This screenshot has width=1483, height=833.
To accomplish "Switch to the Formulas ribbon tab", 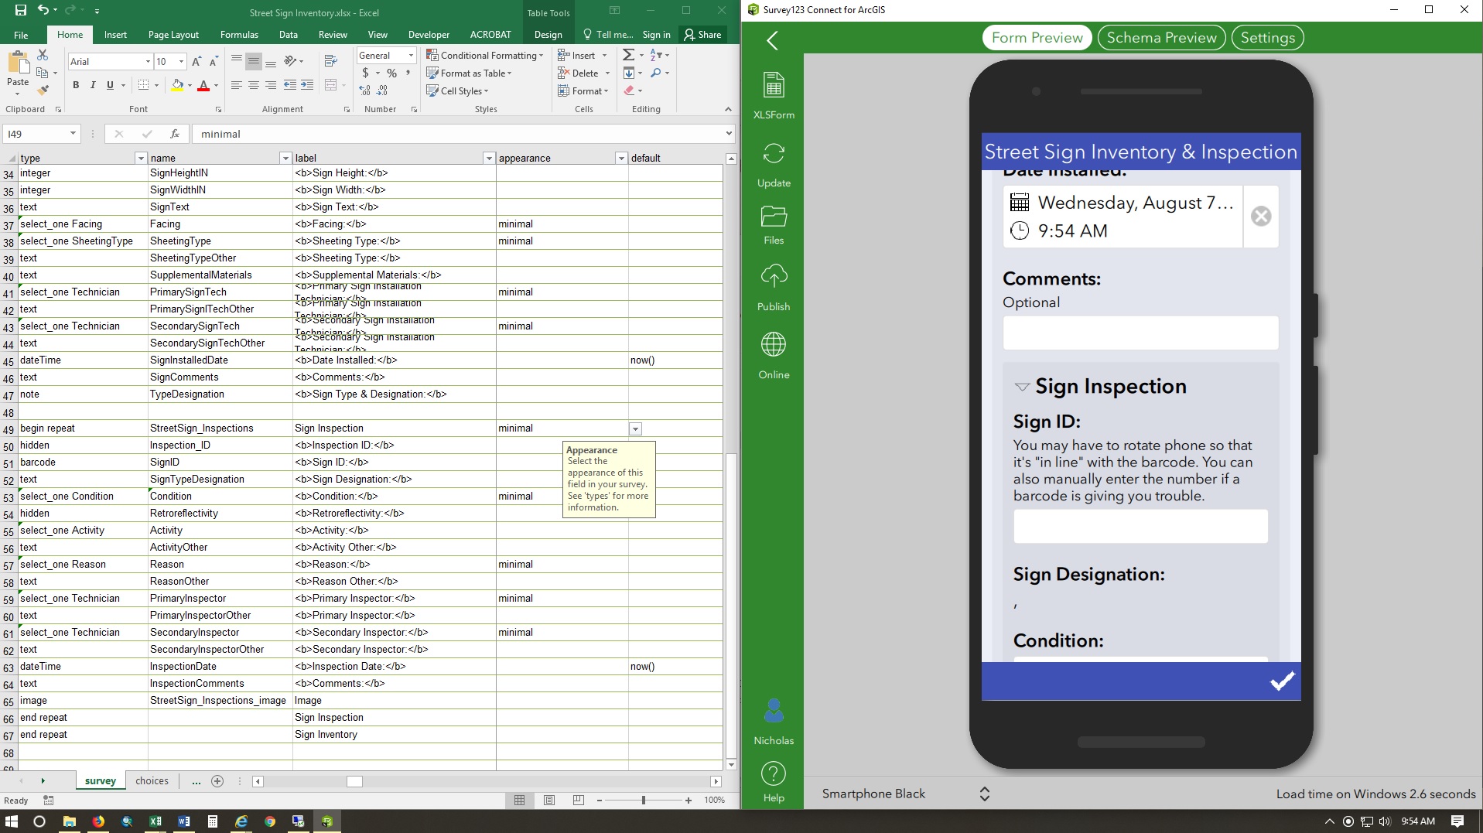I will click(239, 35).
